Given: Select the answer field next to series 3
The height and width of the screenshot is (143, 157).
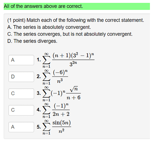Looking at the screenshot, I should [21, 94].
